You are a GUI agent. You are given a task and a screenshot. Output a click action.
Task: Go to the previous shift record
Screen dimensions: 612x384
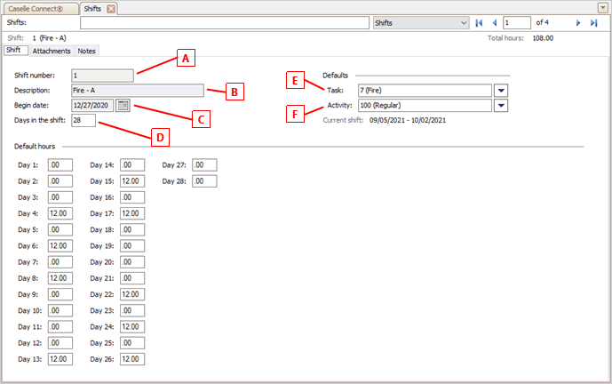click(494, 22)
